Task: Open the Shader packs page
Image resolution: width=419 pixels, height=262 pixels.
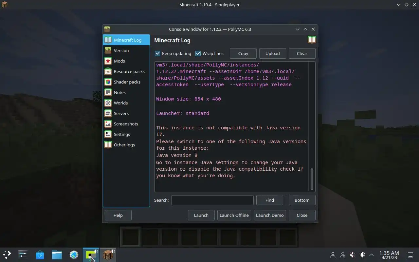Action: 126,82
